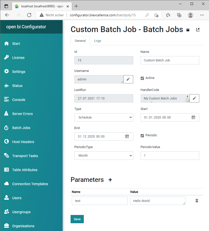The height and width of the screenshot is (231, 209).
Task: Click the Save button
Action: 77,219
